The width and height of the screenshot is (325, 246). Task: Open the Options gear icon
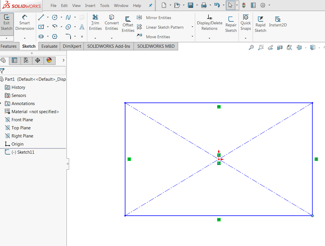[x=263, y=5]
